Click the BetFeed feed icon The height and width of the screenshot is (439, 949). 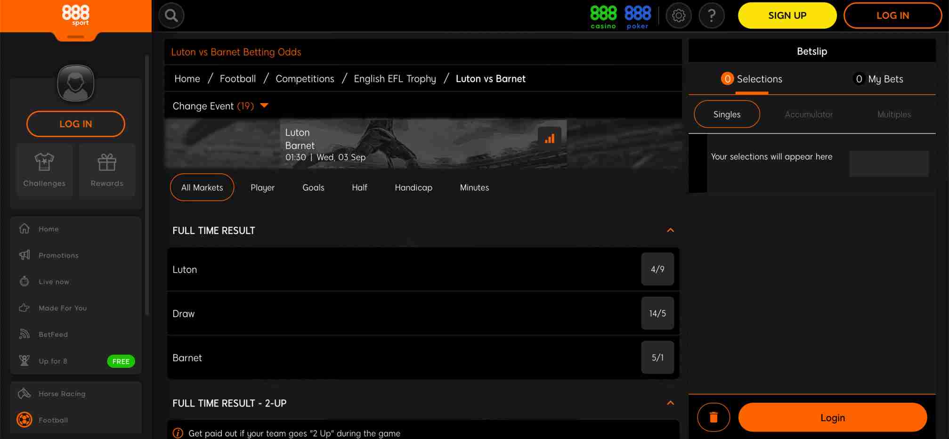[x=24, y=334]
